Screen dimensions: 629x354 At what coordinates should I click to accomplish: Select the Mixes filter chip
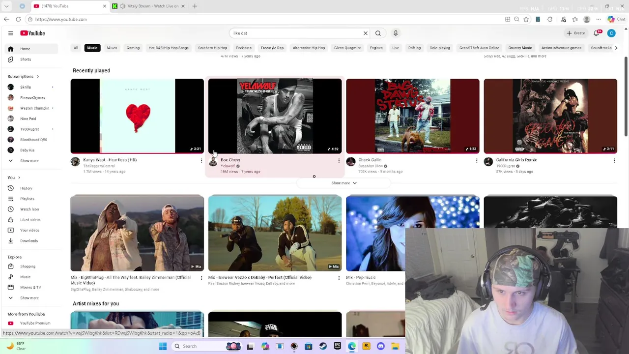click(x=112, y=48)
